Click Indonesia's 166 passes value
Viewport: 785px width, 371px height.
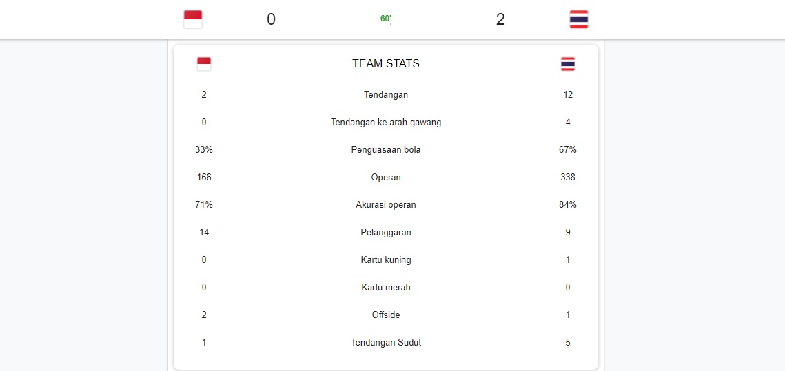204,178
